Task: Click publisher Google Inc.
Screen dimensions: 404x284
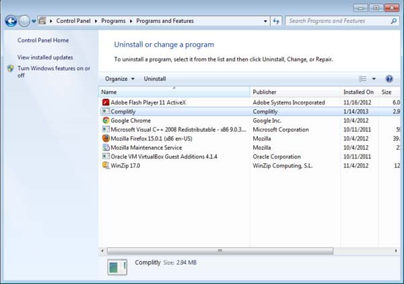Action: click(267, 121)
